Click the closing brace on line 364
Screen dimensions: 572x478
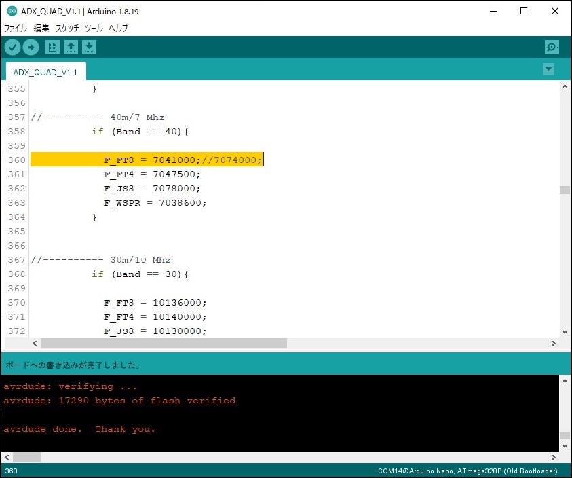(94, 217)
